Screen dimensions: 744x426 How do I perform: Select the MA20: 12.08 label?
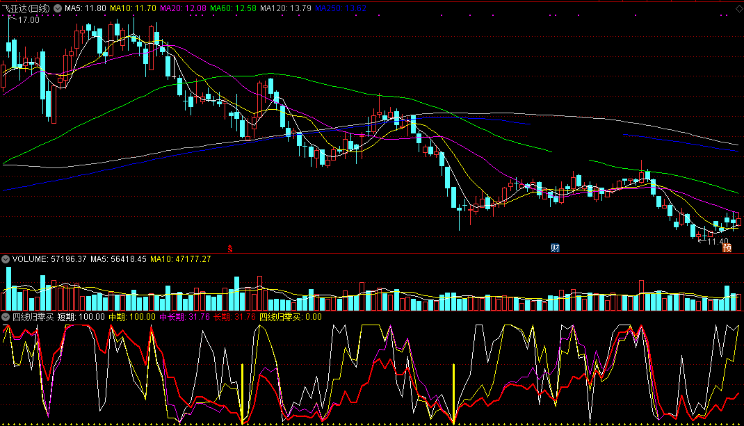[x=183, y=8]
